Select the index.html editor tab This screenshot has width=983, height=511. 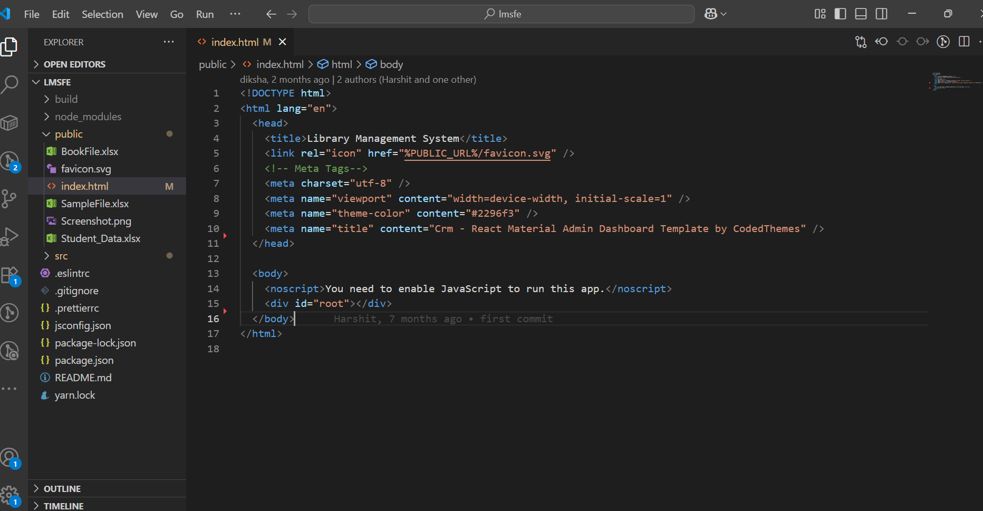(235, 42)
